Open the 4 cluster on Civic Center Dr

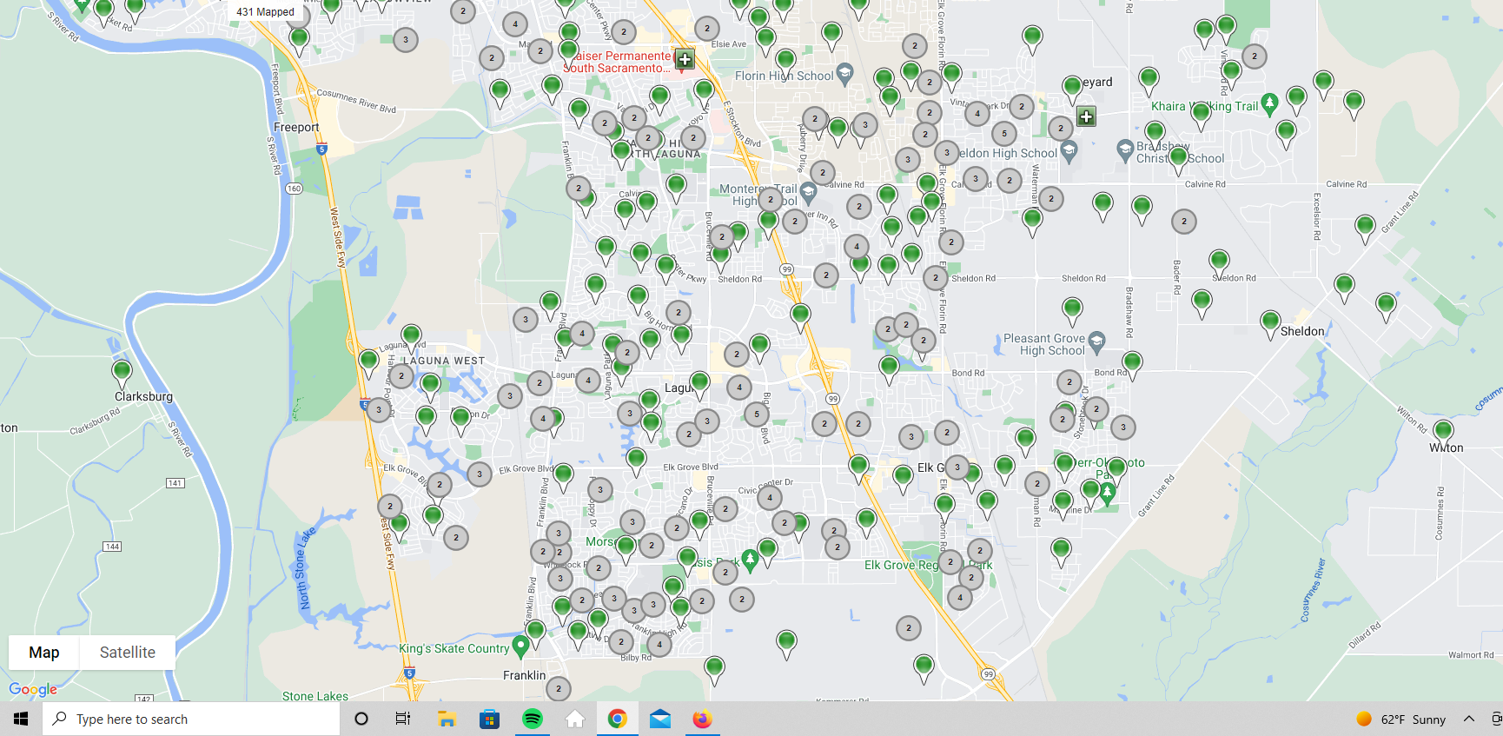click(770, 498)
